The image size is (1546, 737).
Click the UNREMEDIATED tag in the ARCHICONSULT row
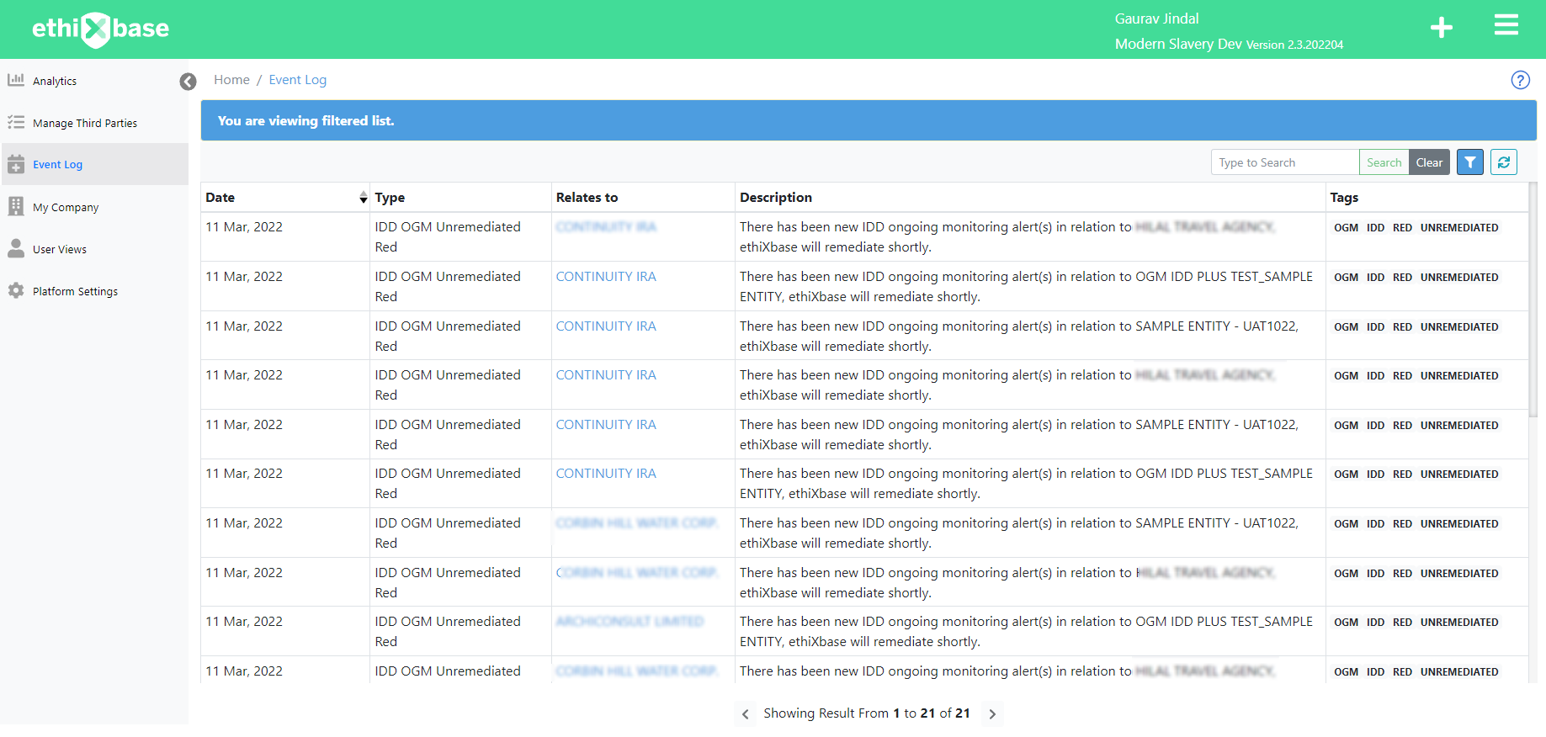(x=1459, y=623)
